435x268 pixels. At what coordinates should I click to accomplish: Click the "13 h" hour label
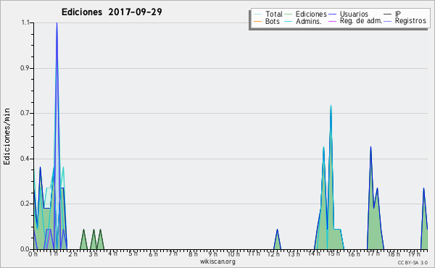pyautogui.click(x=294, y=254)
